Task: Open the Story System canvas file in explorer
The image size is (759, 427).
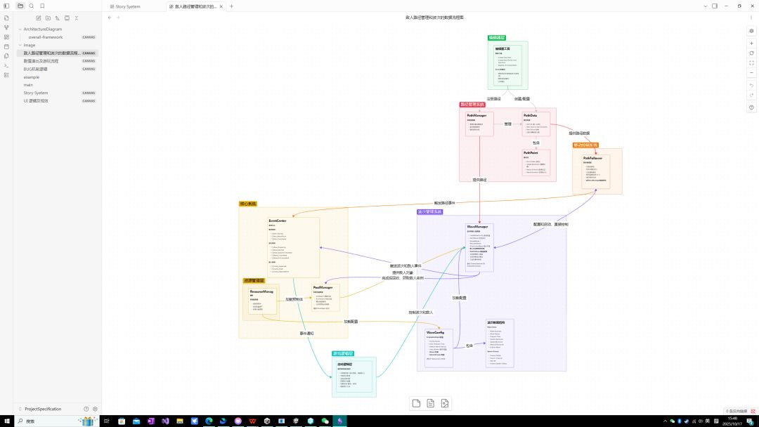Action: [57, 93]
